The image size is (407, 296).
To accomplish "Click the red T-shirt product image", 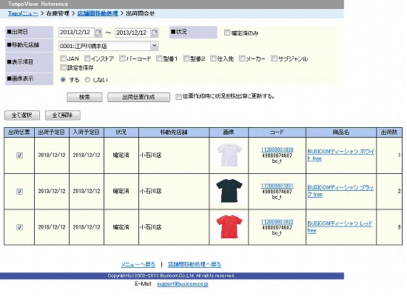I will [229, 226].
